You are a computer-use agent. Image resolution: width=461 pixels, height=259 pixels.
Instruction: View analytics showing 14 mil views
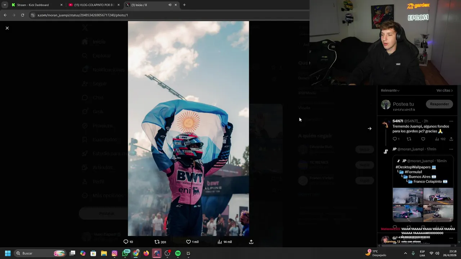pyautogui.click(x=225, y=242)
